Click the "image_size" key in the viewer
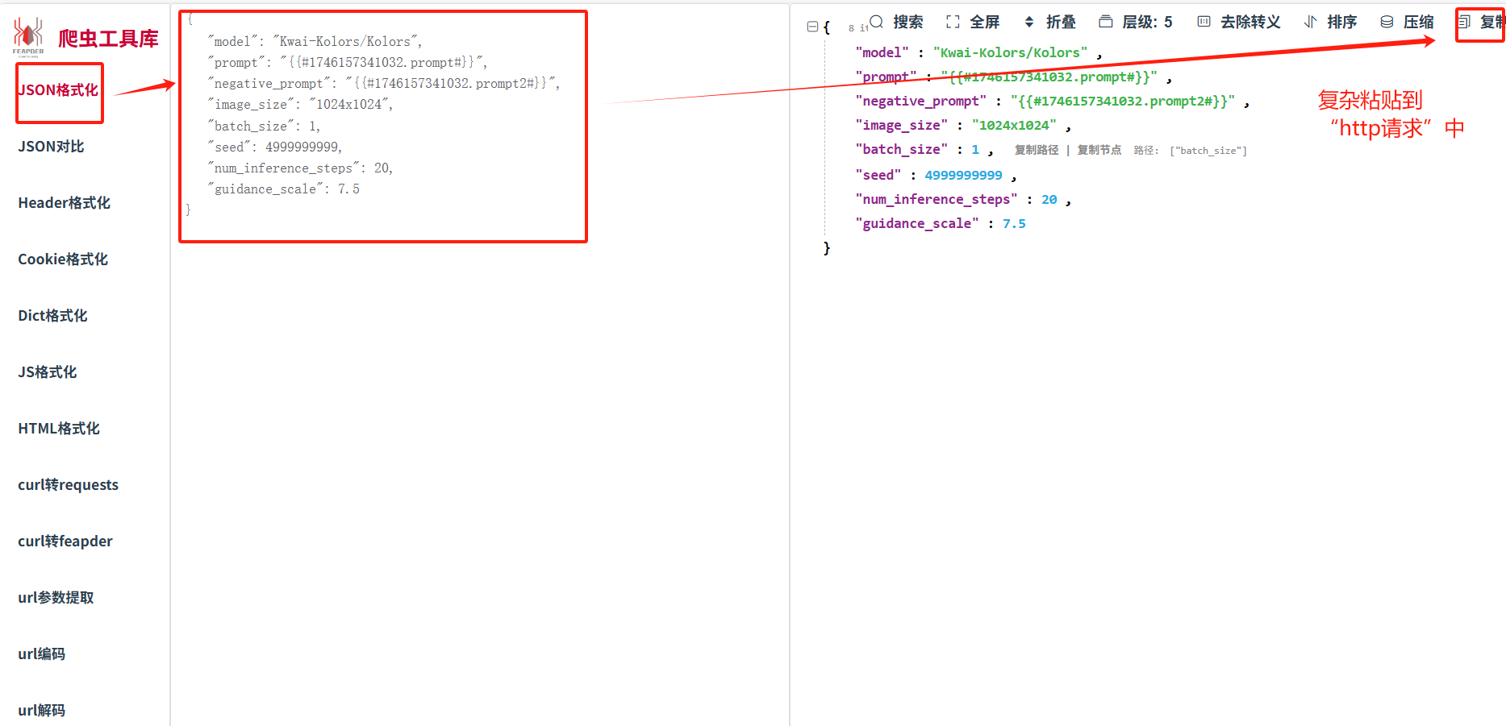The width and height of the screenshot is (1506, 726). click(x=901, y=125)
